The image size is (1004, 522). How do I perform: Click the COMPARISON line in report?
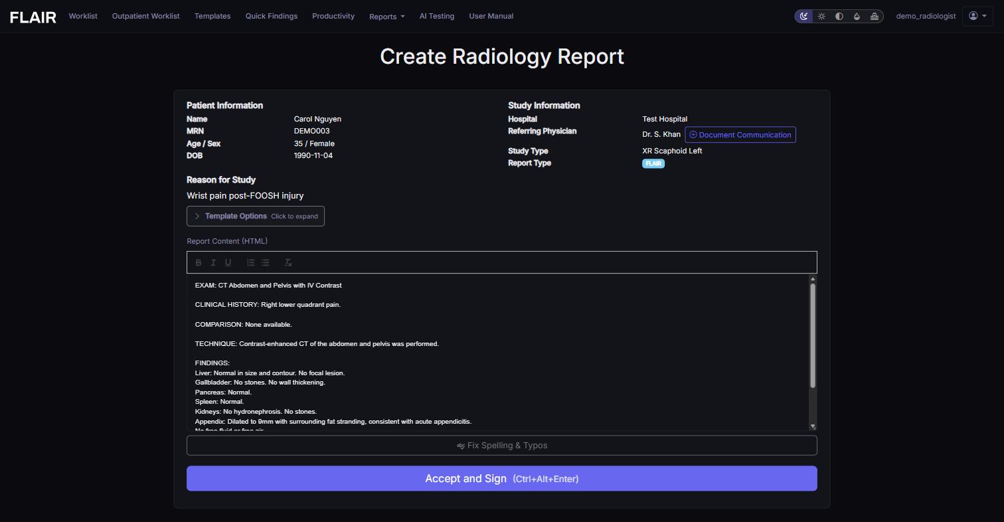[244, 325]
